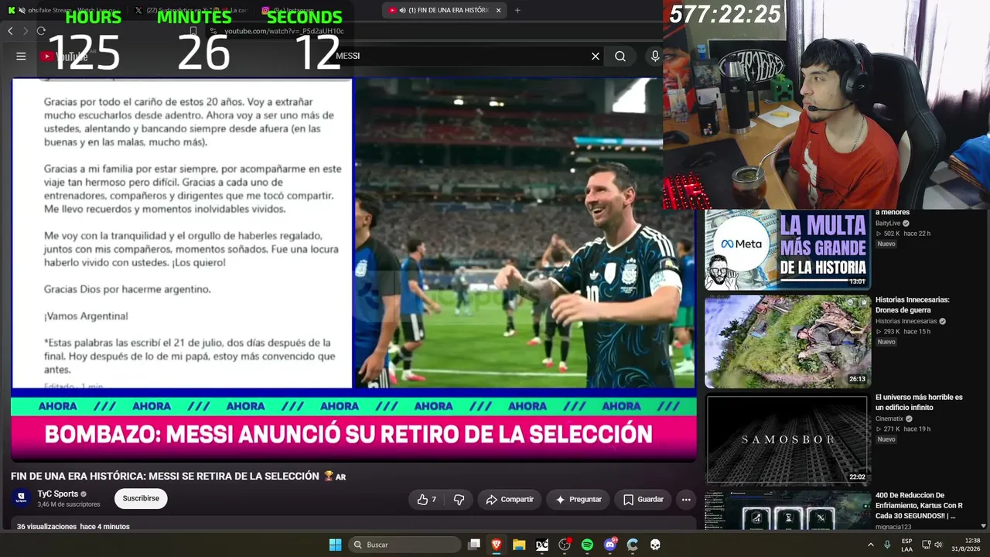Screen dimensions: 990x557
Task: Subscribe with the Suscribirse button
Action: (x=141, y=499)
